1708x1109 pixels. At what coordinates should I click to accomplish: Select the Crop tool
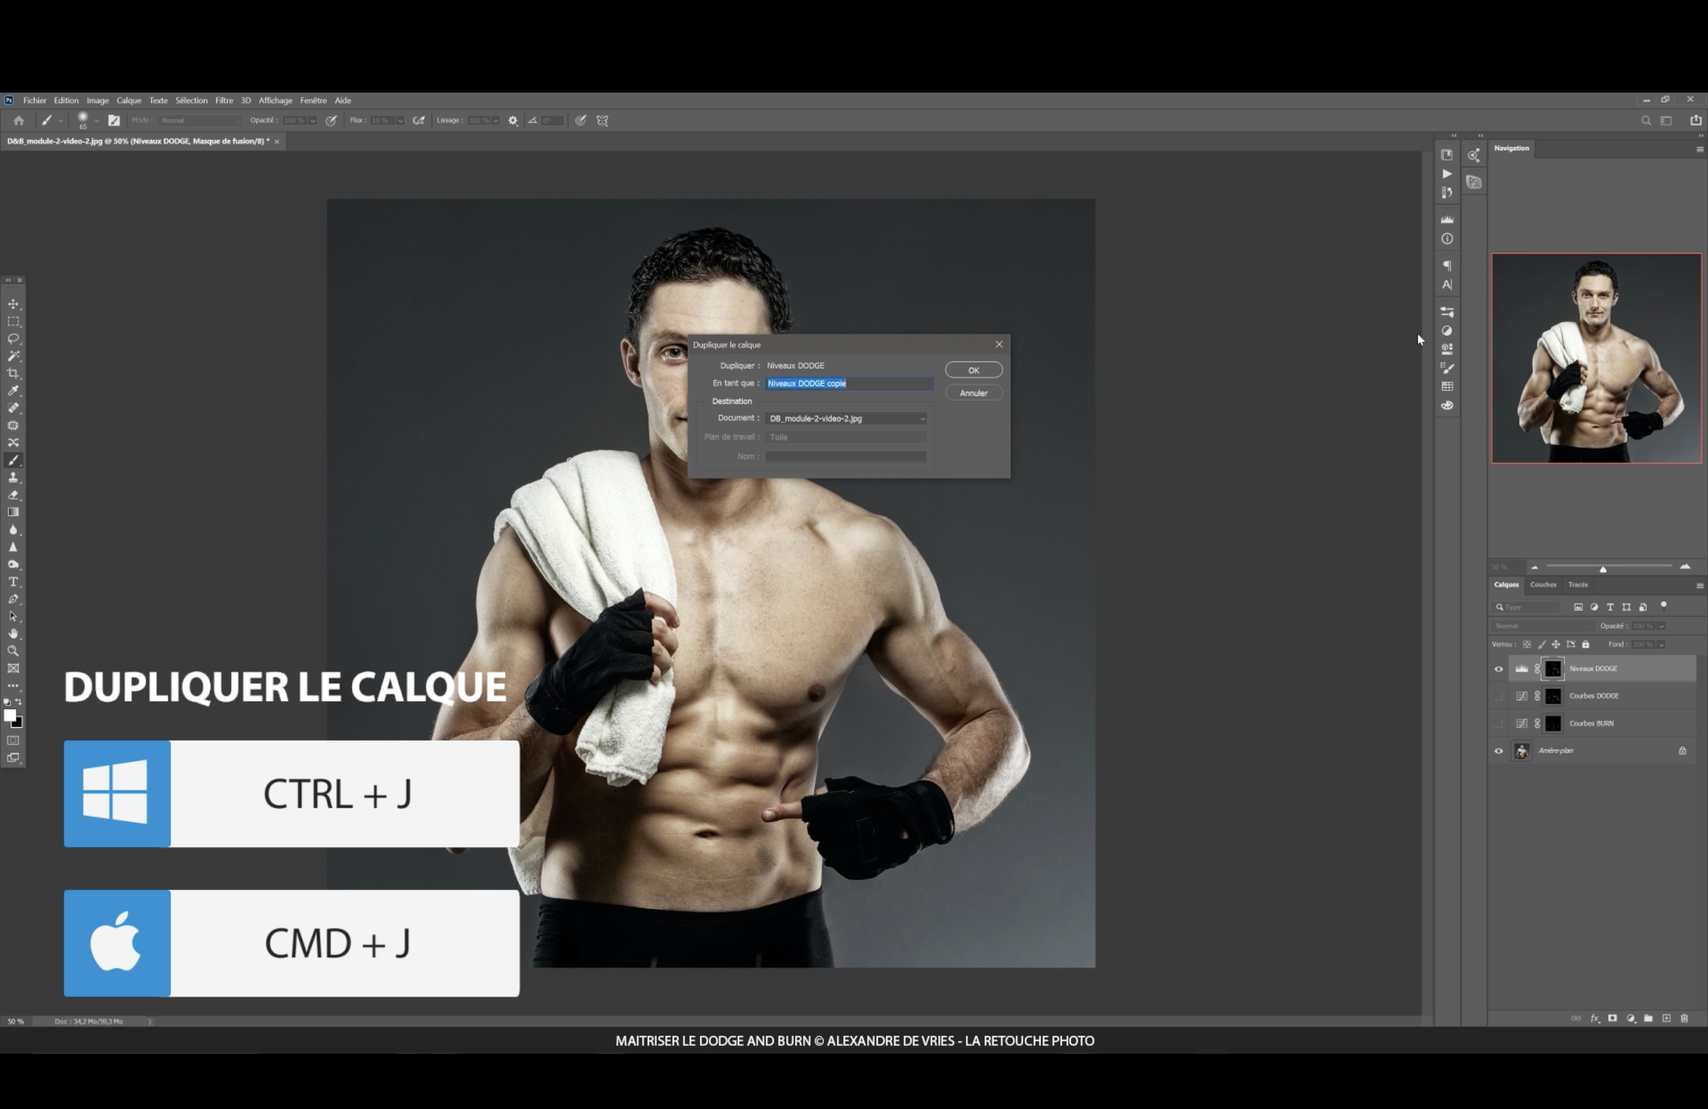(x=14, y=373)
